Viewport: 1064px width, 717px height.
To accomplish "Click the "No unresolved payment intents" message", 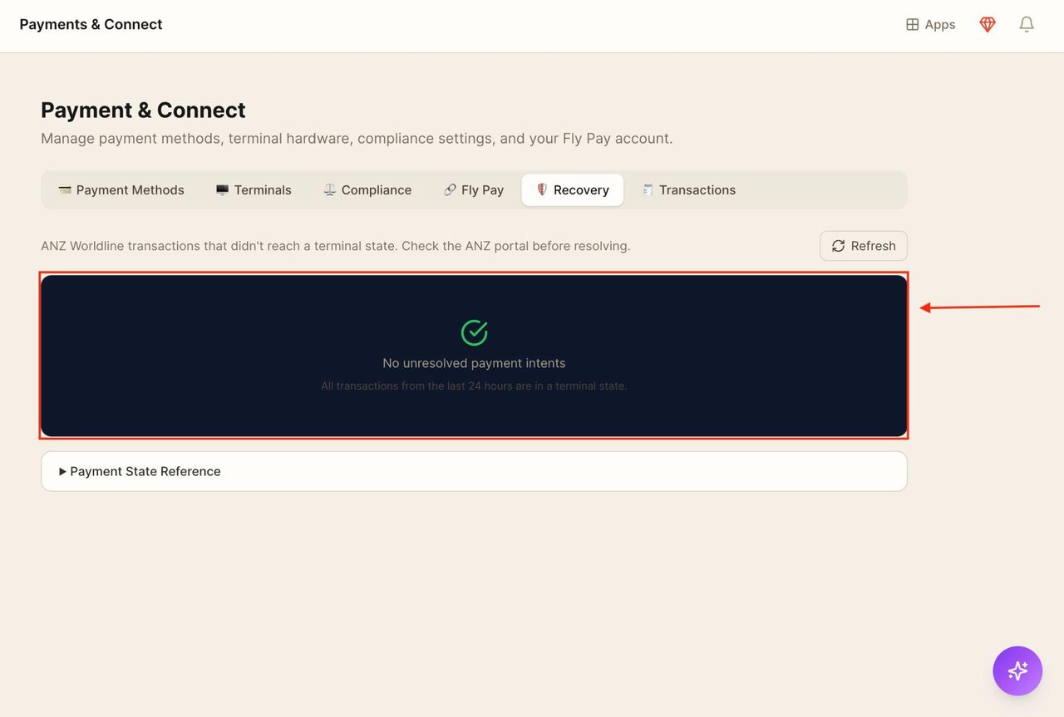I will click(474, 363).
